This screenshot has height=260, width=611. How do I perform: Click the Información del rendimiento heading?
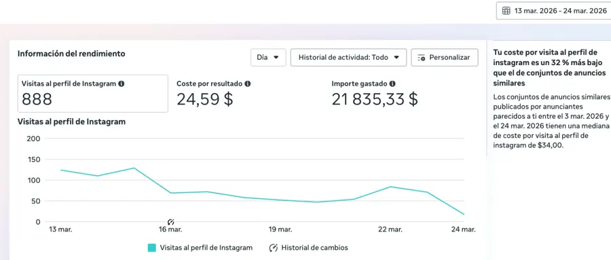(71, 54)
